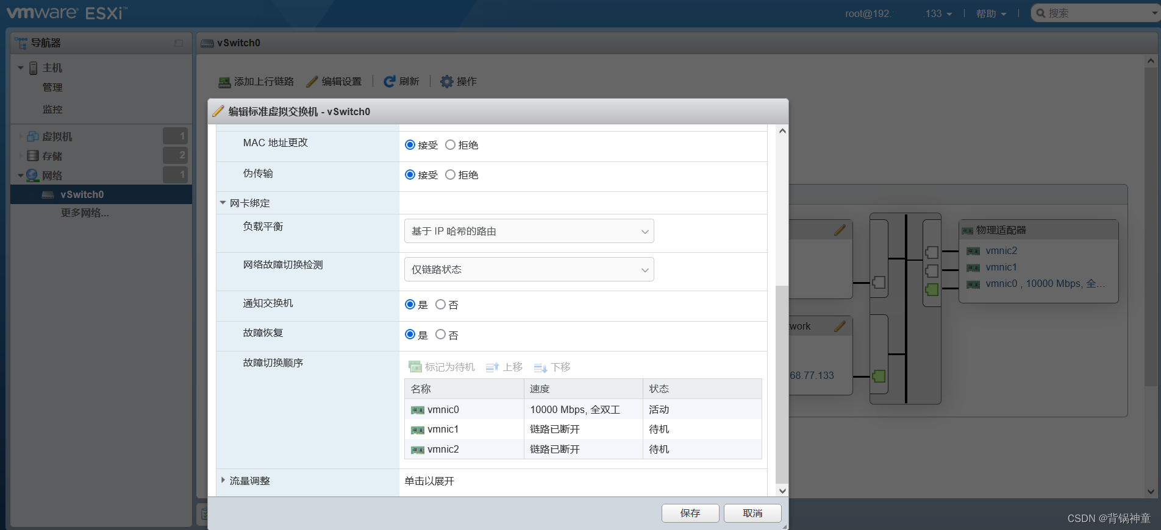The width and height of the screenshot is (1161, 530).
Task: Click the Add uplink (添加上行链路) icon
Action: pos(224,82)
